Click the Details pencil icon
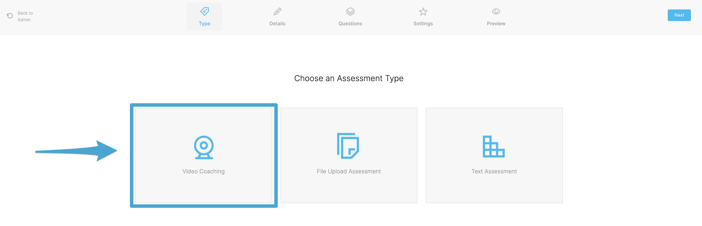The width and height of the screenshot is (702, 226). 277,11
